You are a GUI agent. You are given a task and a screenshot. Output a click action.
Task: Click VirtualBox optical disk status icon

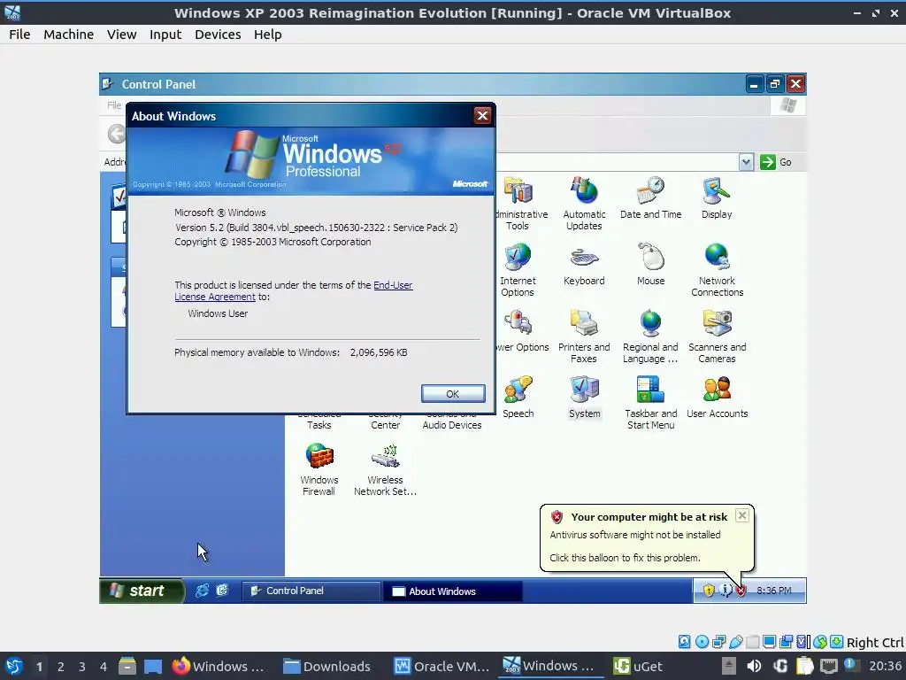pyautogui.click(x=702, y=642)
